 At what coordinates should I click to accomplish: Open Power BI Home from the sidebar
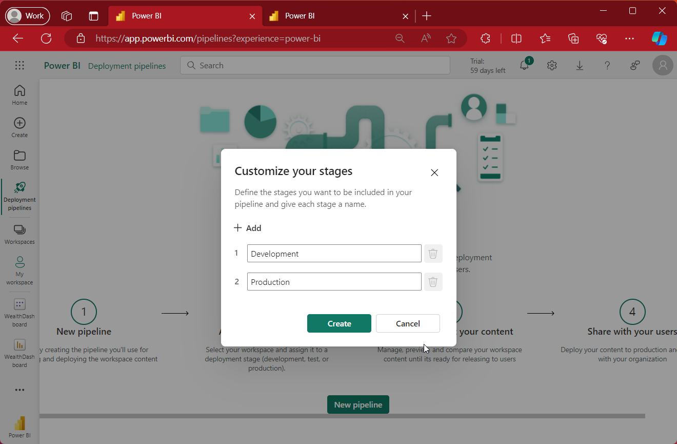point(19,94)
